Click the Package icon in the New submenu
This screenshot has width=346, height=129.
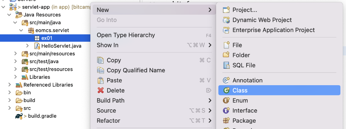pos(226,121)
